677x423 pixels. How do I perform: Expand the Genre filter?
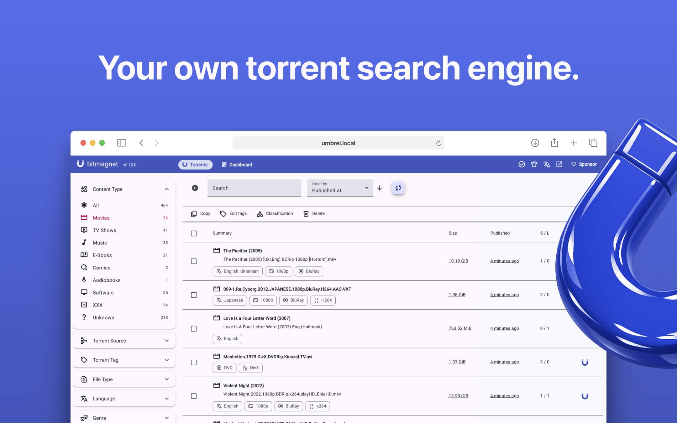click(124, 418)
